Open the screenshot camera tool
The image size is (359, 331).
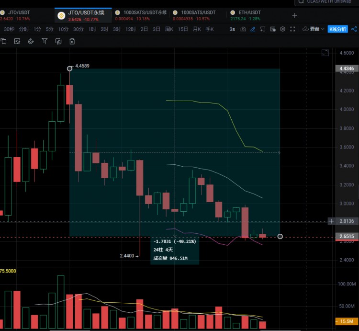click(x=243, y=29)
